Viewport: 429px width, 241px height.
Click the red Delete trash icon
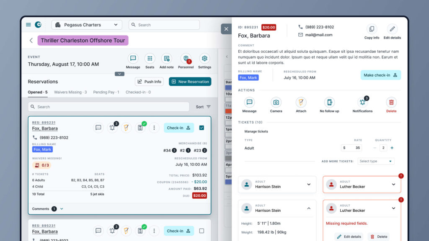tap(391, 103)
